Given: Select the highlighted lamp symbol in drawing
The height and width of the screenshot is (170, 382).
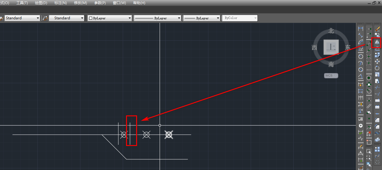Looking at the screenshot, I should pos(169,135).
